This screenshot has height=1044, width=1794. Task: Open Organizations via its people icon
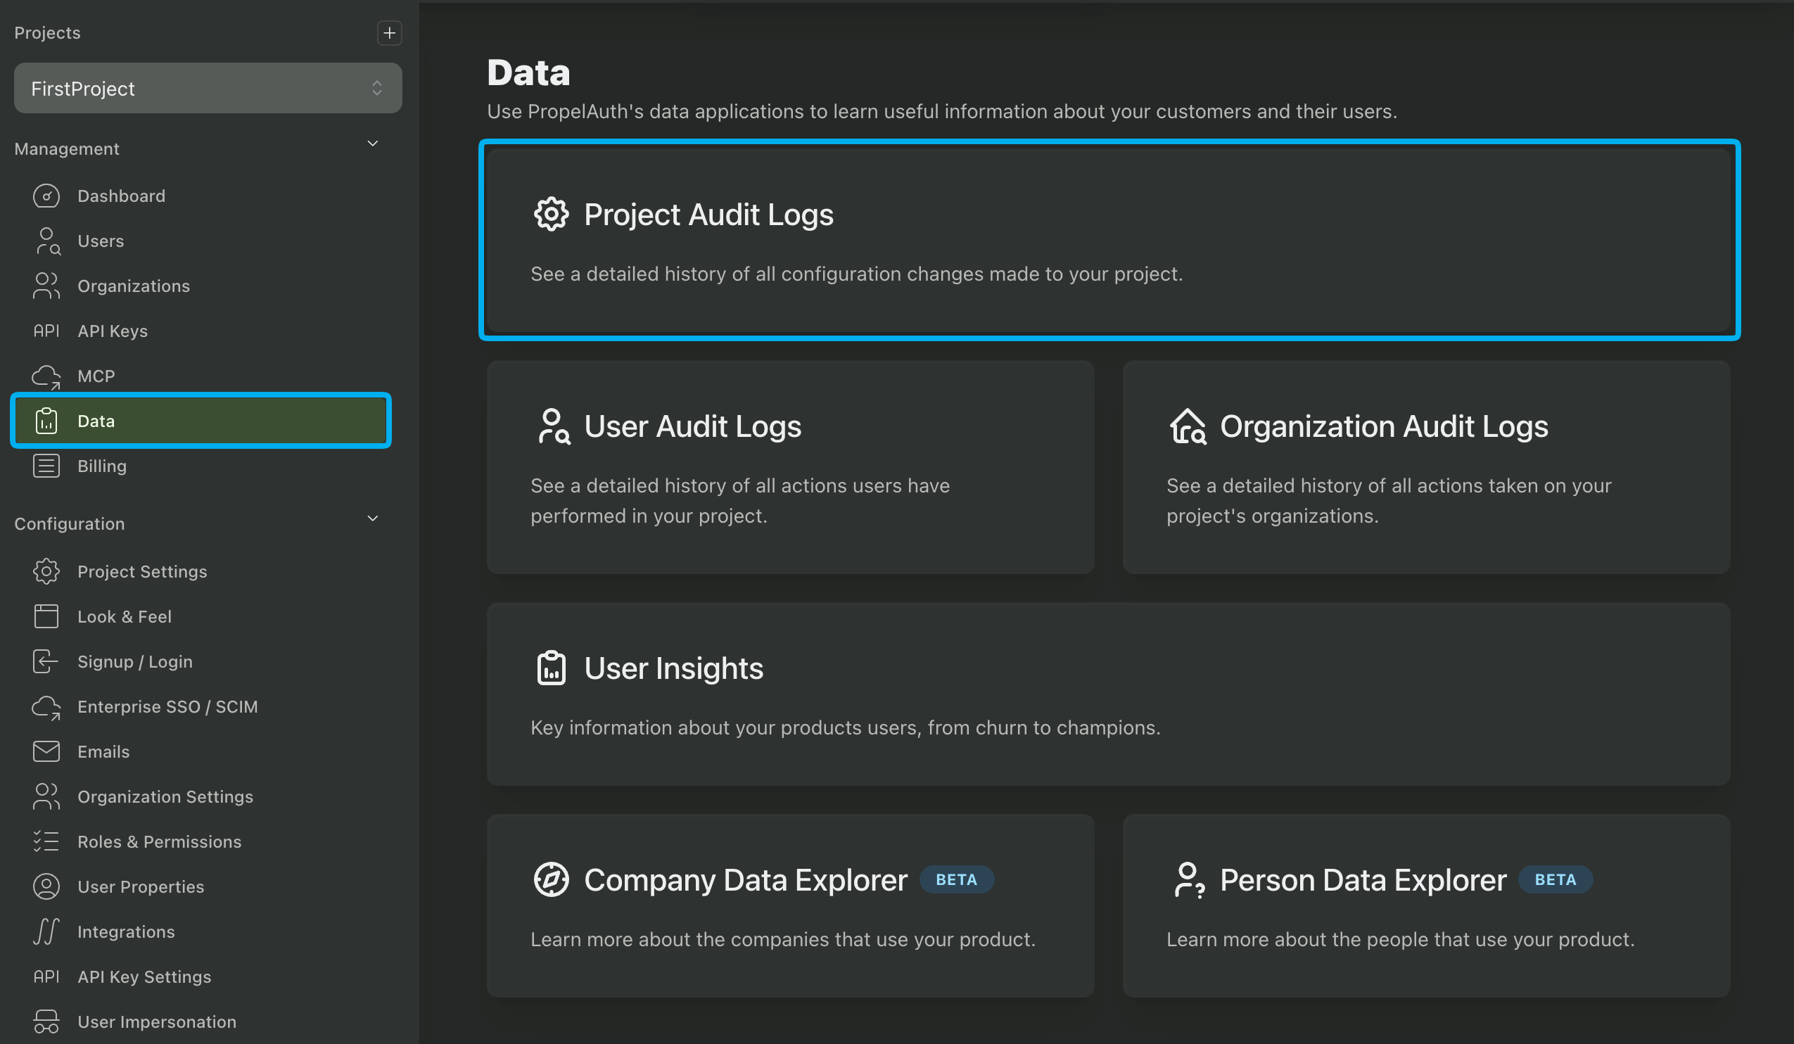46,286
